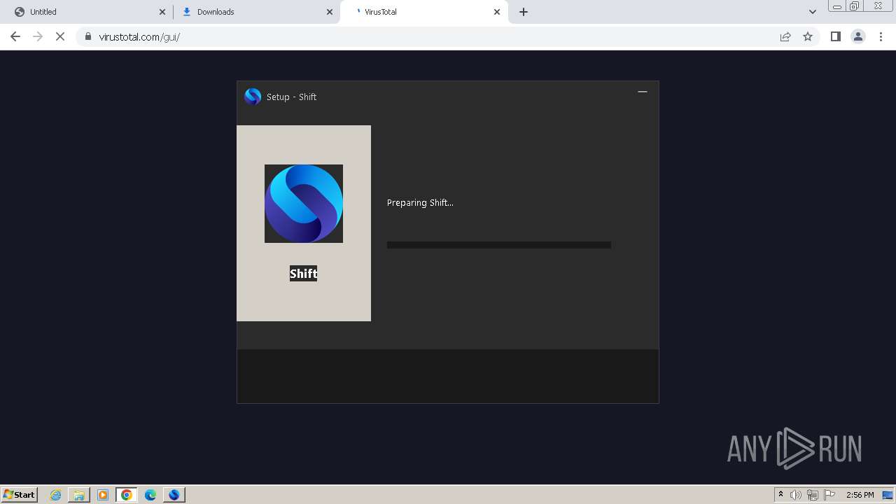Screen dimensions: 896x504
Task: Click the large Shift logo image
Action: coord(304,204)
